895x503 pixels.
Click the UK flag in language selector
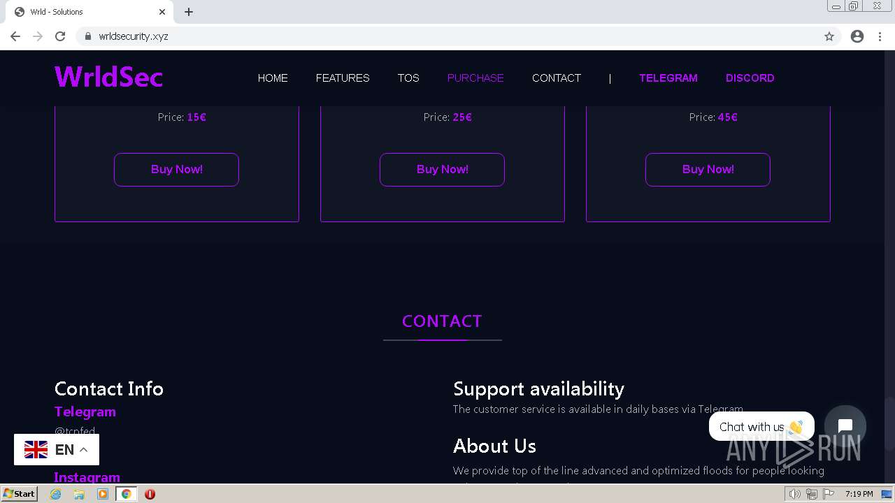pos(36,450)
